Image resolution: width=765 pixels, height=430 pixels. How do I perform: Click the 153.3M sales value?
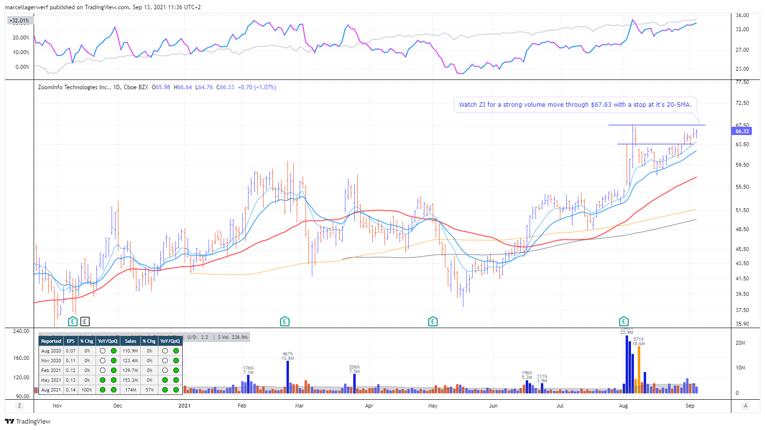[130, 380]
